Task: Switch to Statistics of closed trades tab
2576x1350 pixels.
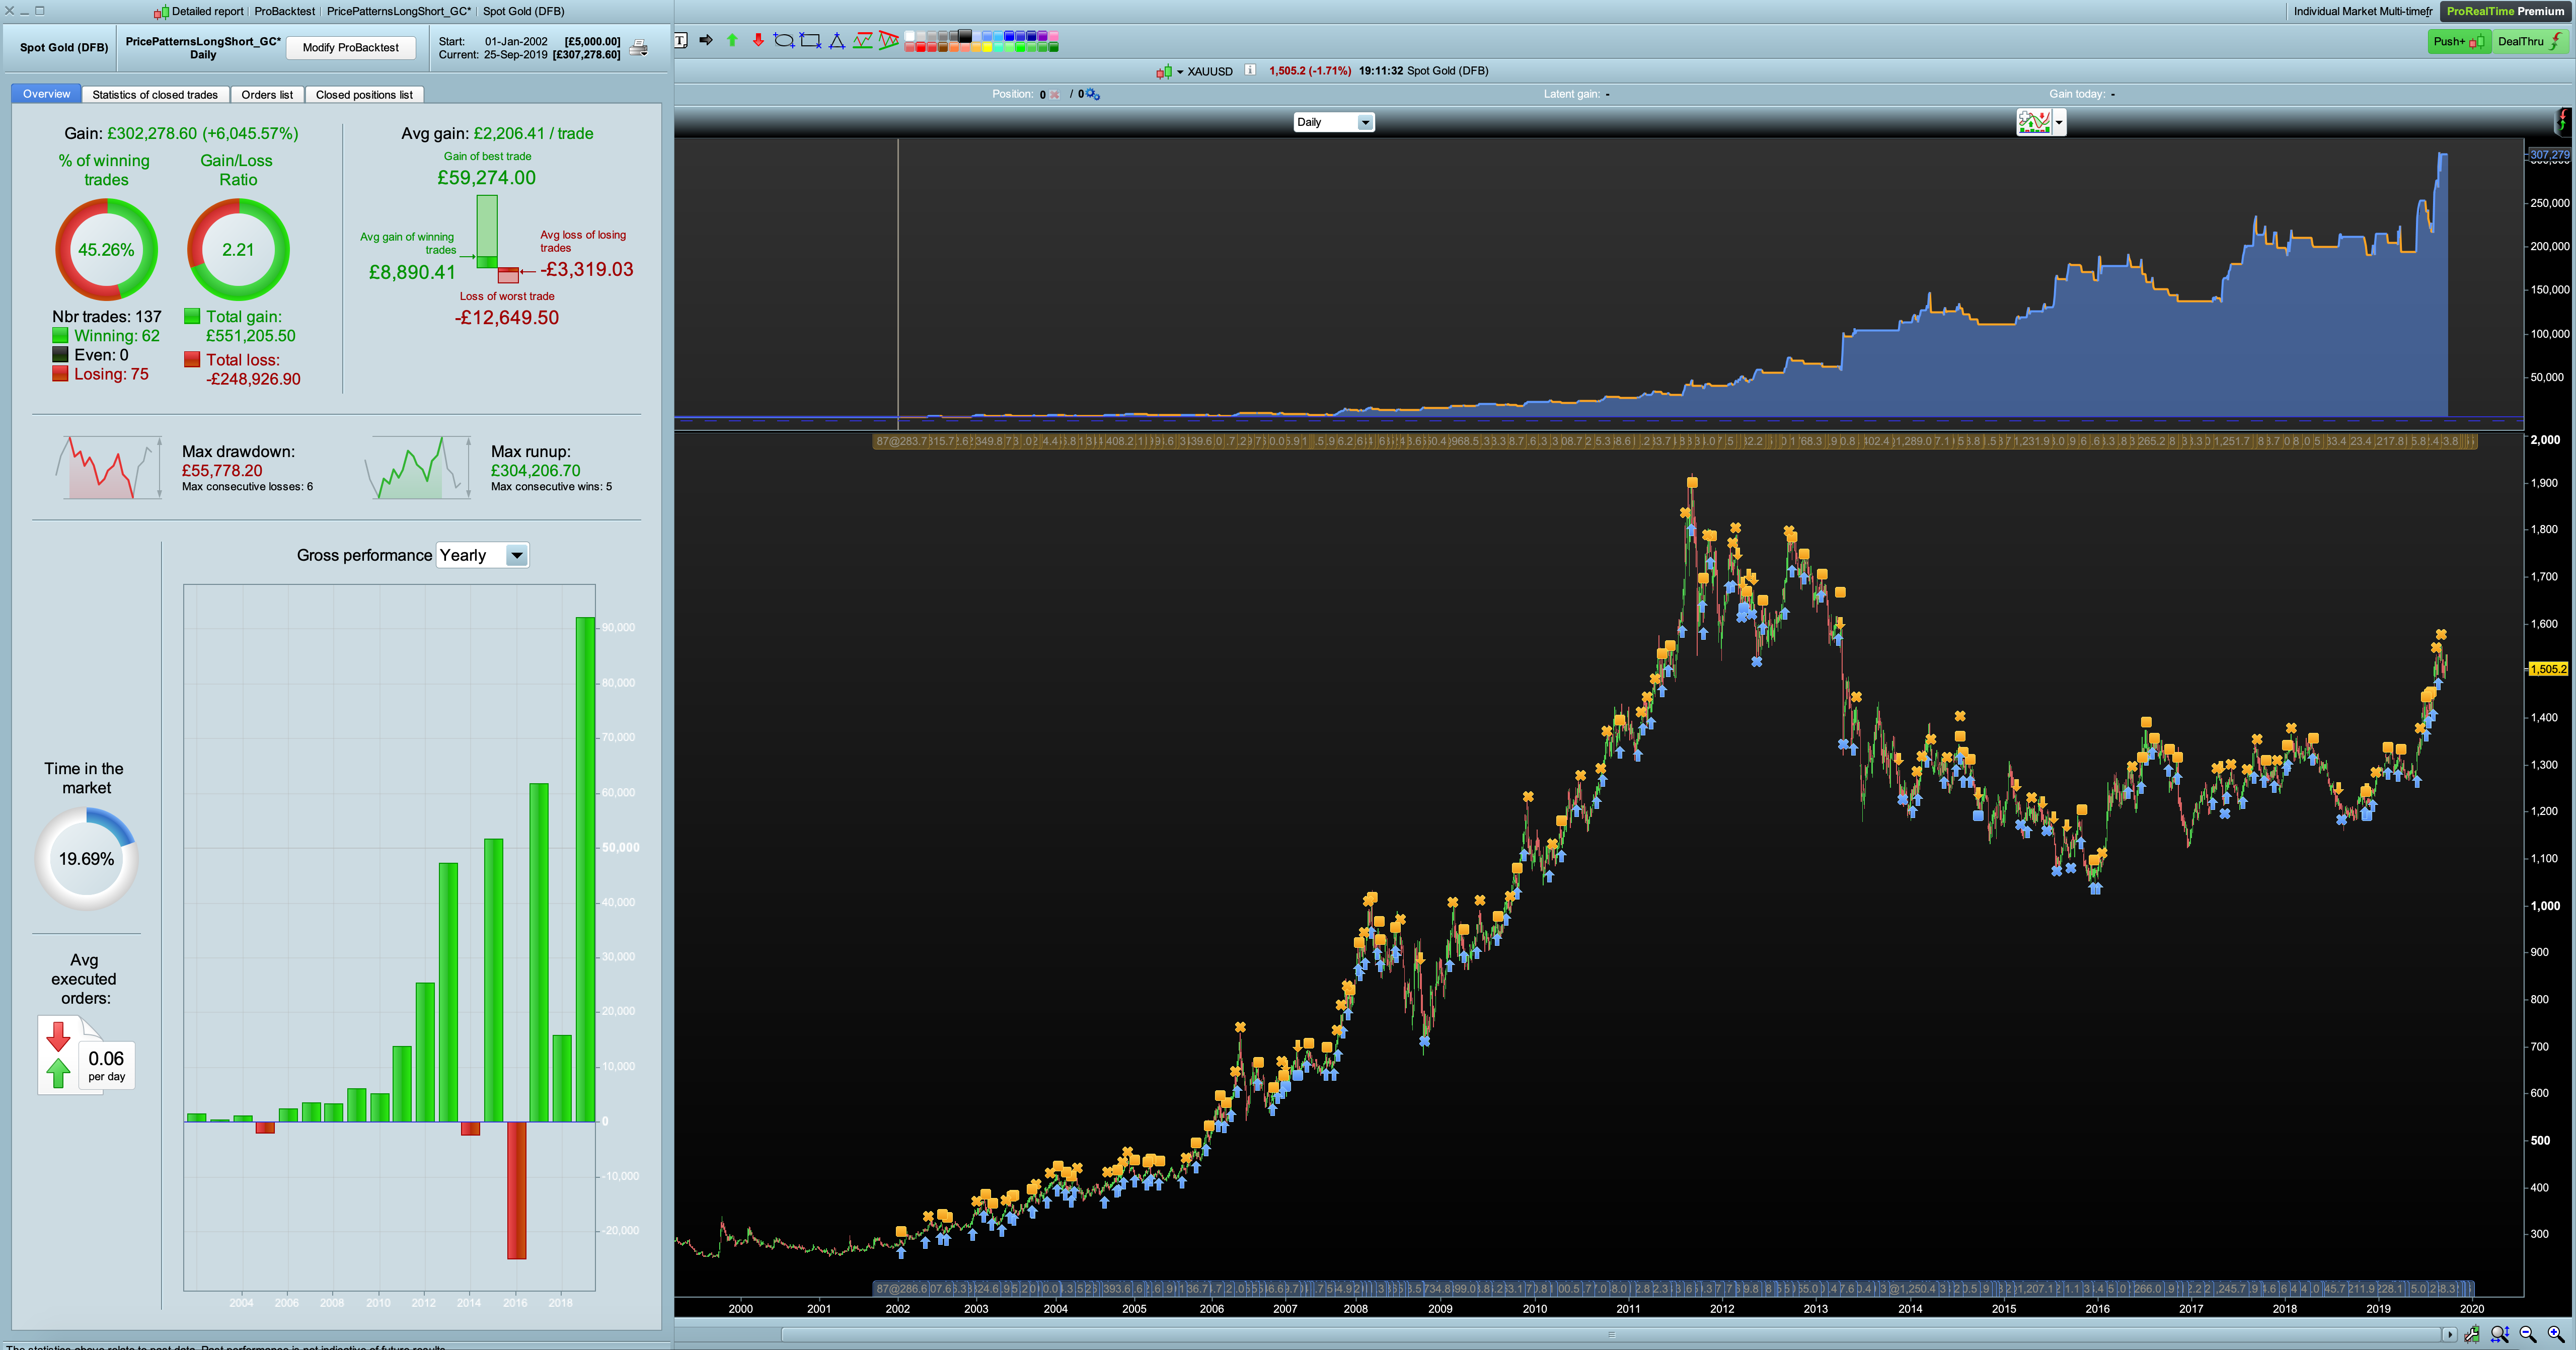Action: 155,94
